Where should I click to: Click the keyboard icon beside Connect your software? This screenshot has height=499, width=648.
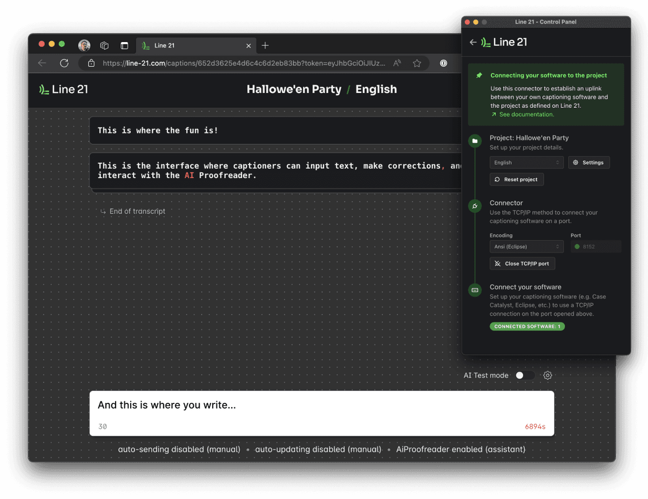pos(475,289)
